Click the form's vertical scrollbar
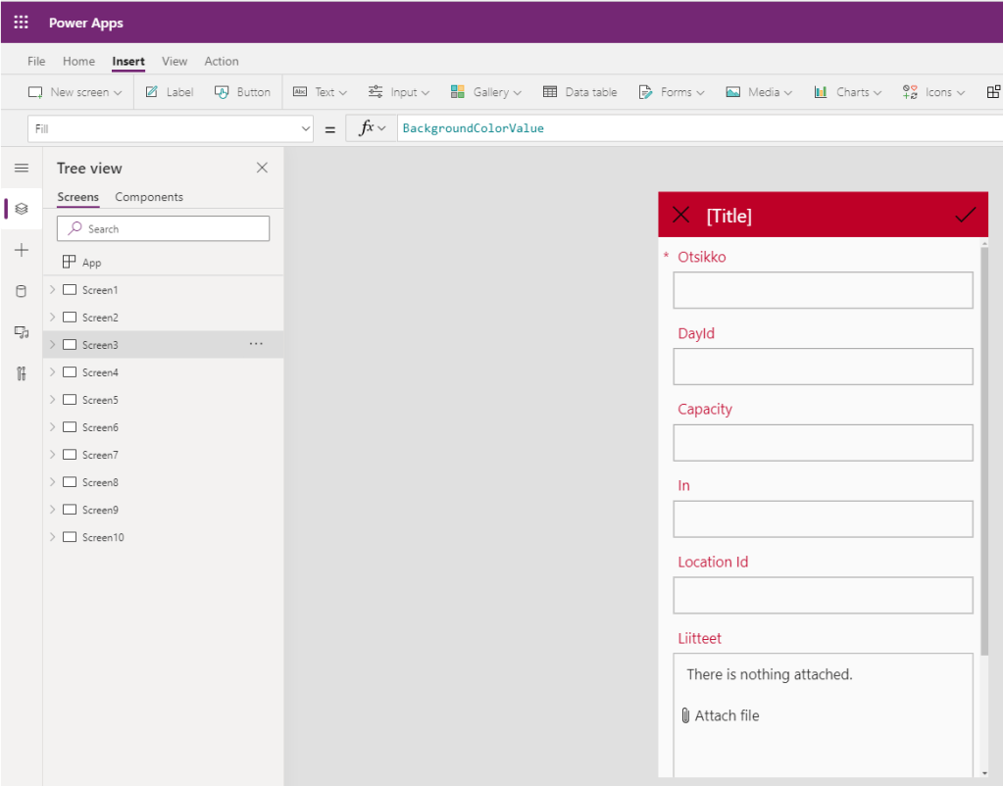 click(x=983, y=451)
